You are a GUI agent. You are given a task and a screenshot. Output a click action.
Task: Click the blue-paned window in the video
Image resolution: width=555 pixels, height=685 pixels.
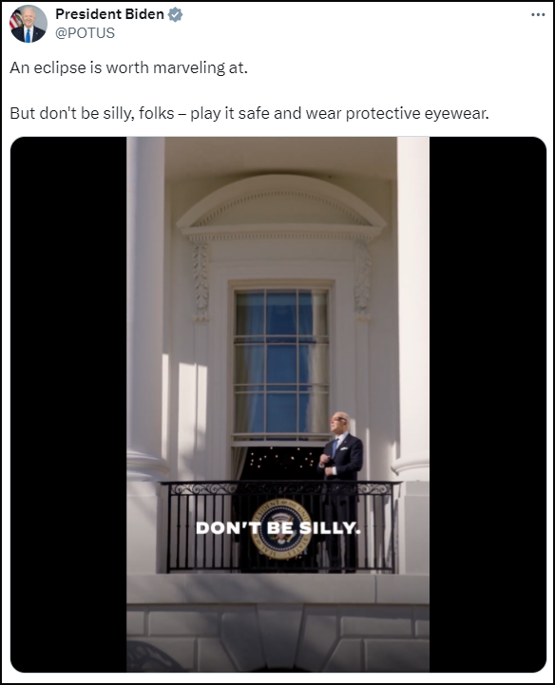click(281, 360)
